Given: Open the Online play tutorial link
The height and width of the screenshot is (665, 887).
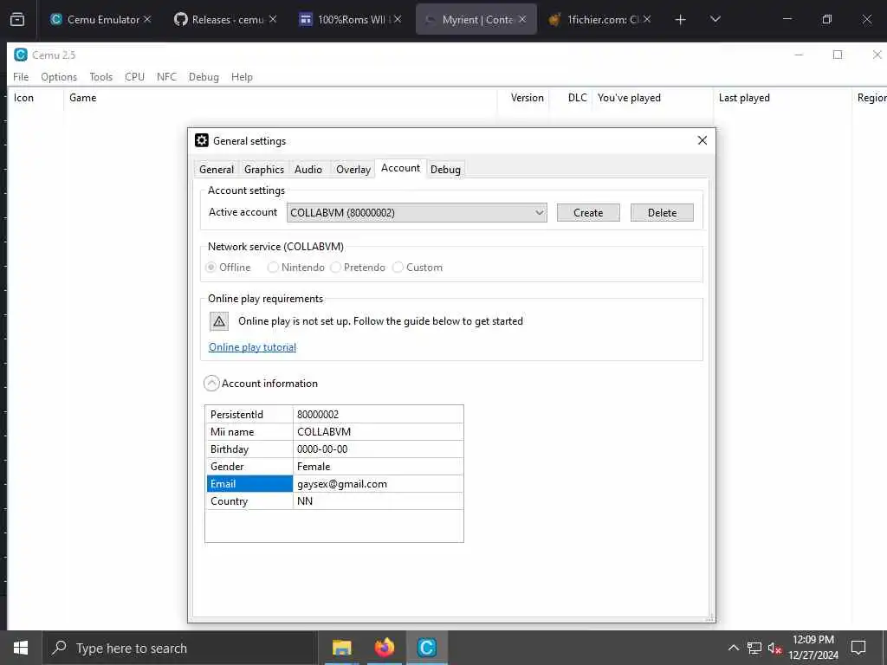Looking at the screenshot, I should (252, 347).
